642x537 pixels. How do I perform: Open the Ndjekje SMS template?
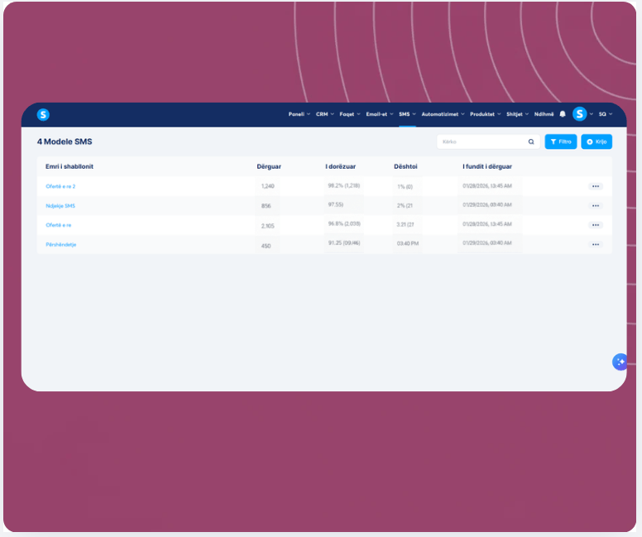[x=60, y=206]
